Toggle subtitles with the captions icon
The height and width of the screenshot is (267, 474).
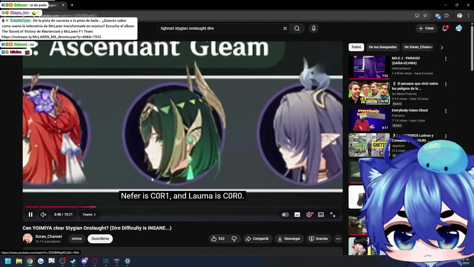pos(297,214)
